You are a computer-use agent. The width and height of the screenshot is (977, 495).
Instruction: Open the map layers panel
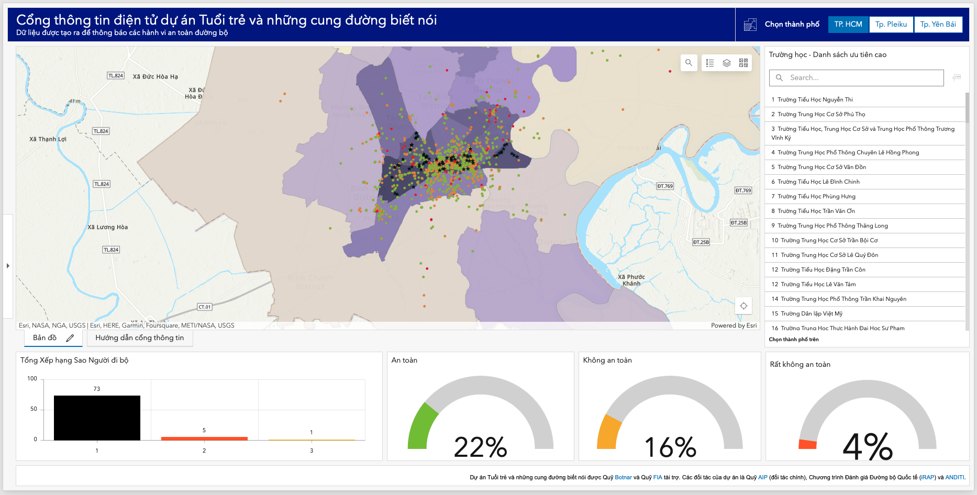click(x=727, y=63)
